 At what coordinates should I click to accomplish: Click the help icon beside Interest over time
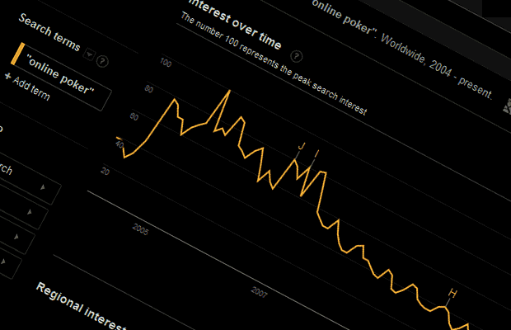pyautogui.click(x=296, y=56)
